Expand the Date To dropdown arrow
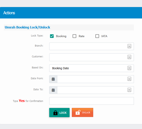142x129 pixels. (x=129, y=90)
